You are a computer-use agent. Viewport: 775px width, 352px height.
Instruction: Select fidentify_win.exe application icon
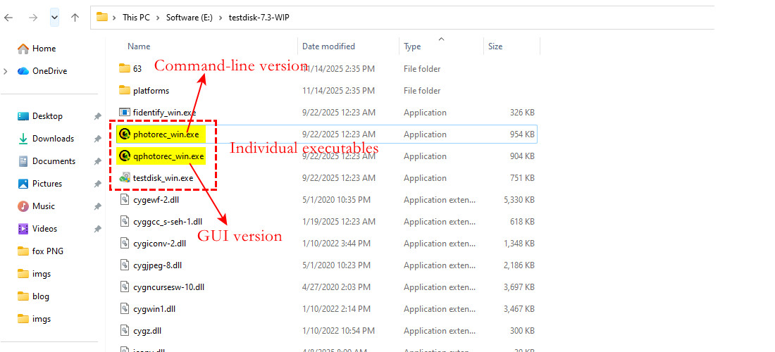click(125, 112)
